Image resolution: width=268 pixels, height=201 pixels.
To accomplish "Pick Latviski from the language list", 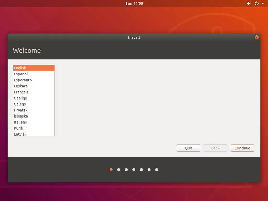I will coord(34,134).
